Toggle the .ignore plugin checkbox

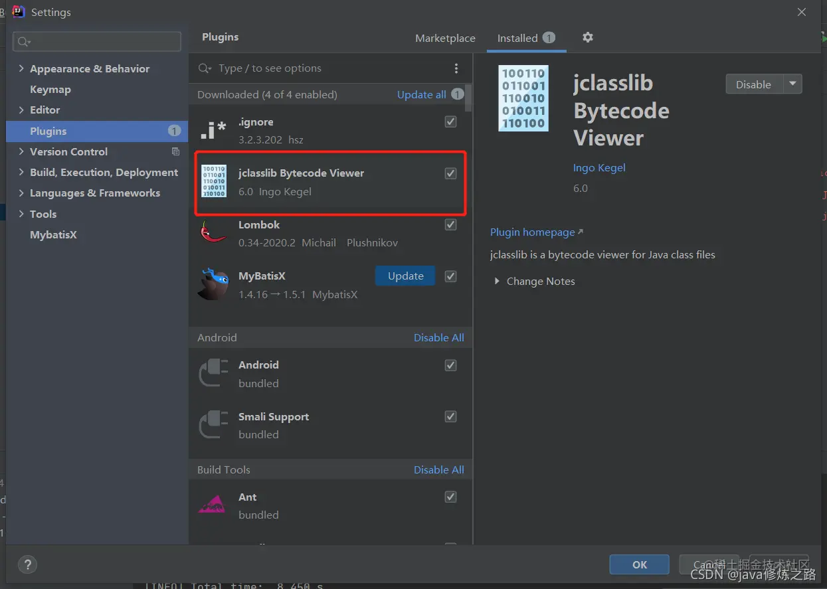click(x=450, y=122)
